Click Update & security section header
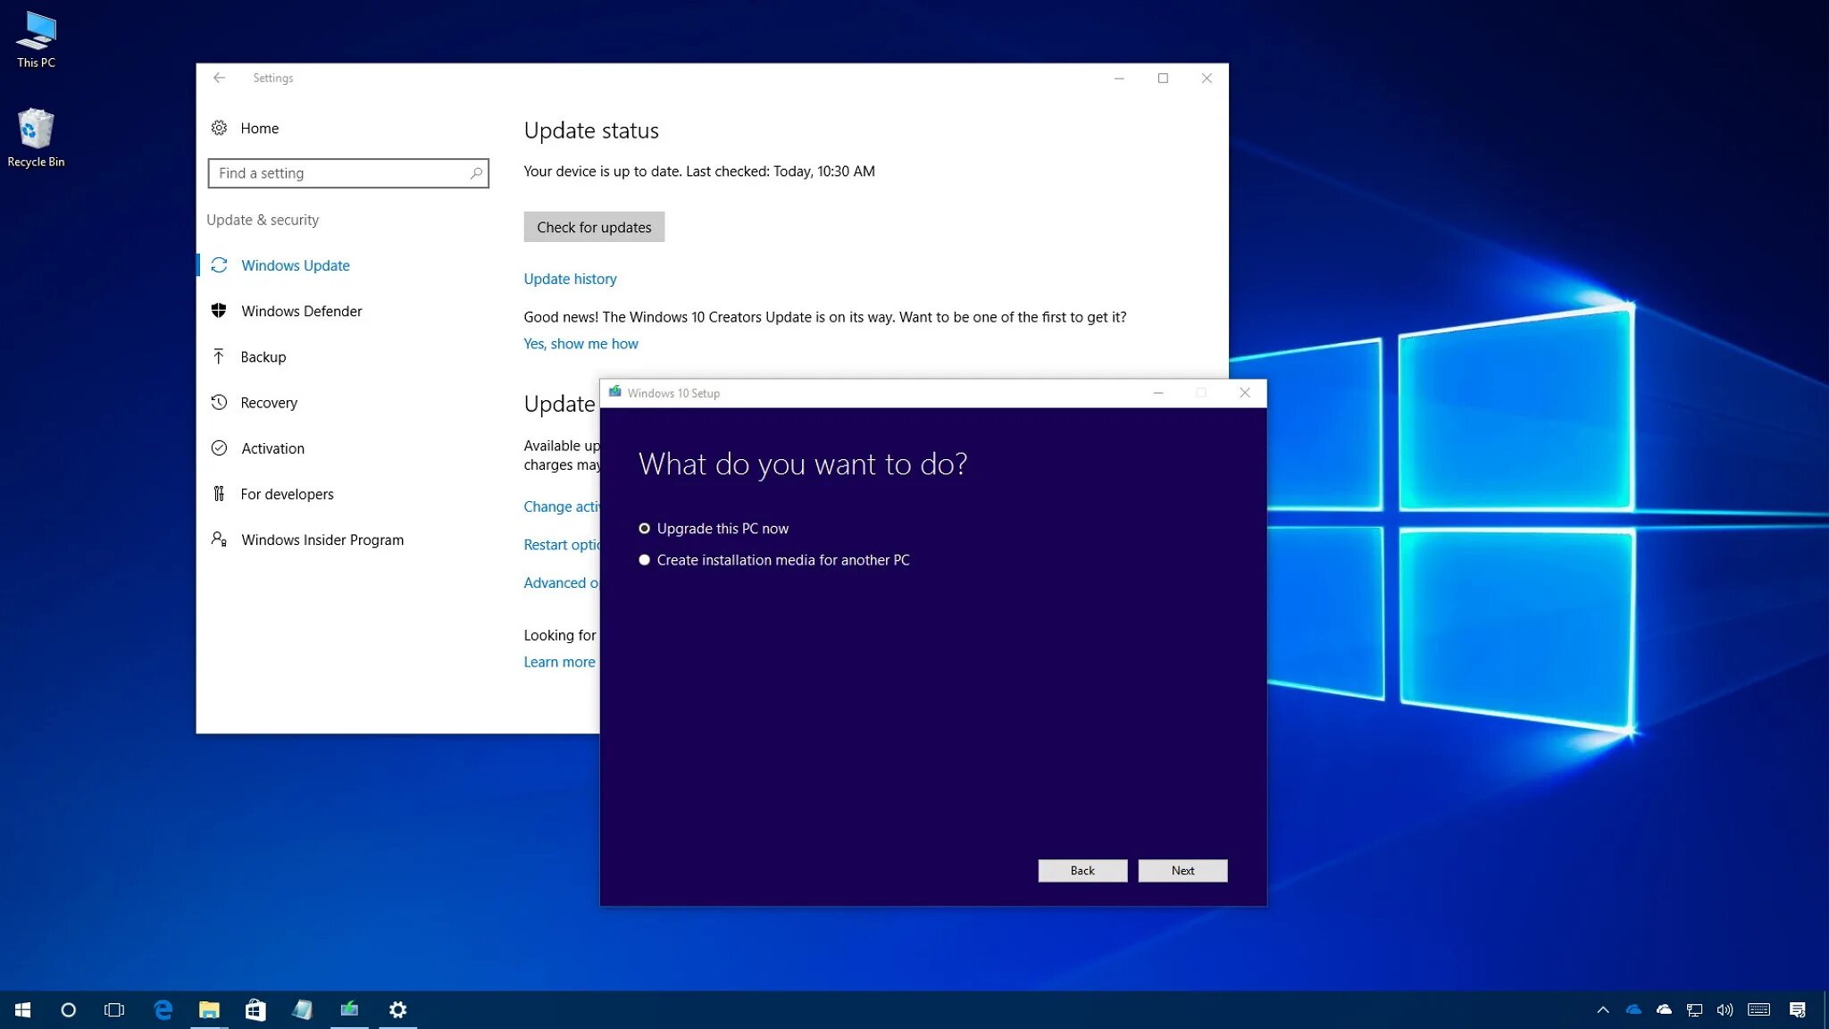The image size is (1829, 1029). [x=263, y=220]
